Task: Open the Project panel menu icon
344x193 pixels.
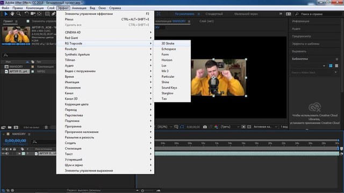Action: [16, 21]
